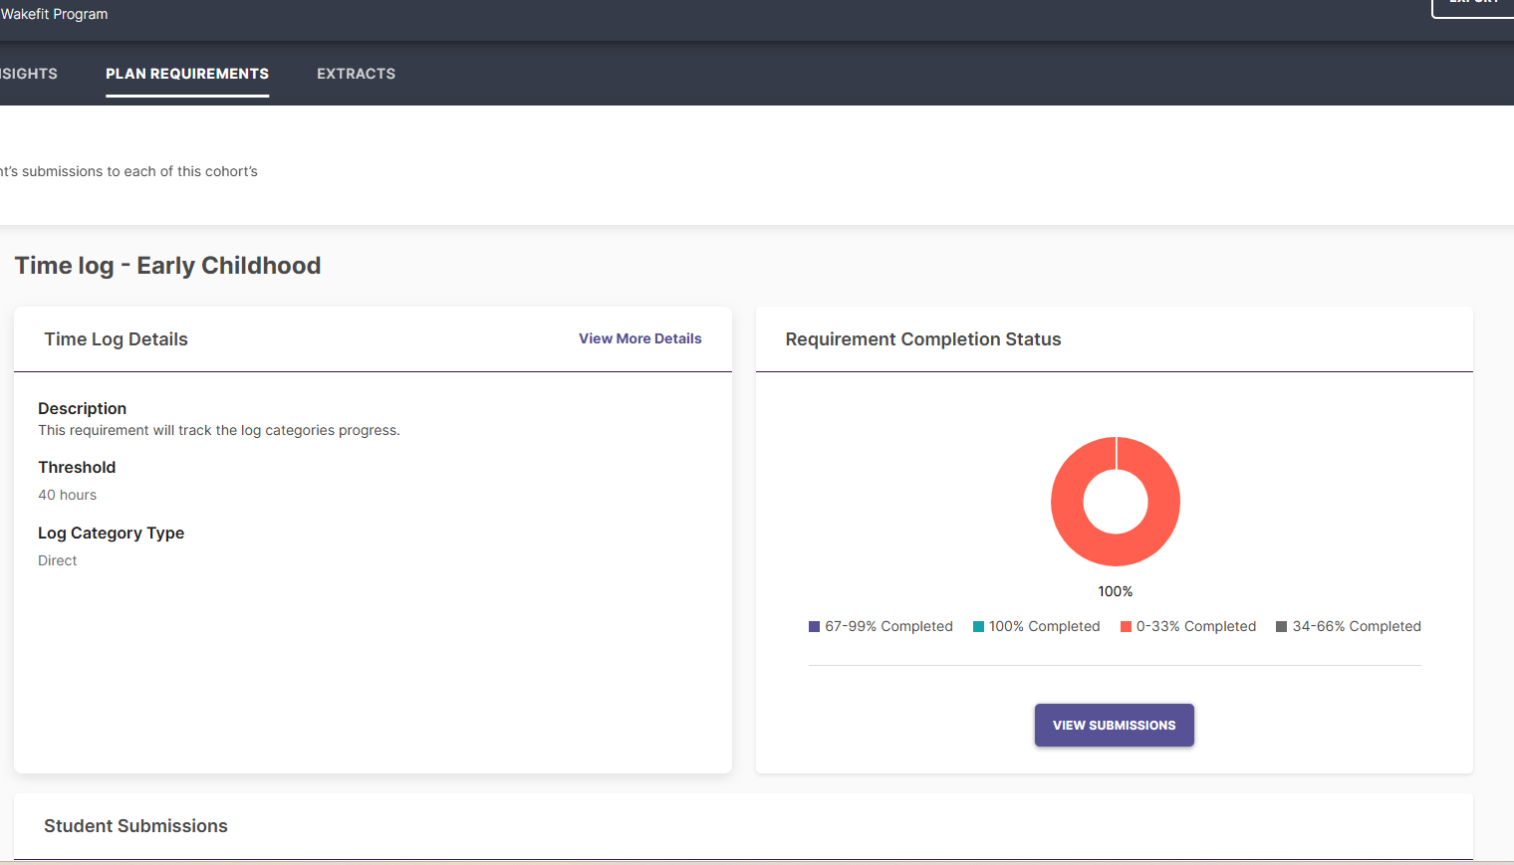Click the Description label
The height and width of the screenshot is (865, 1514).
coord(82,408)
